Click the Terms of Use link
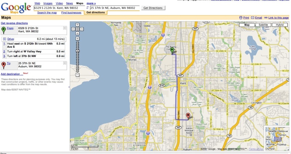 click(256, 149)
